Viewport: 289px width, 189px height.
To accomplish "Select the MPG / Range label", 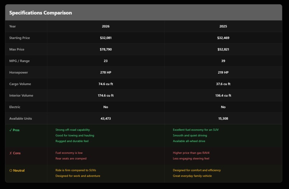I will click(19, 61).
